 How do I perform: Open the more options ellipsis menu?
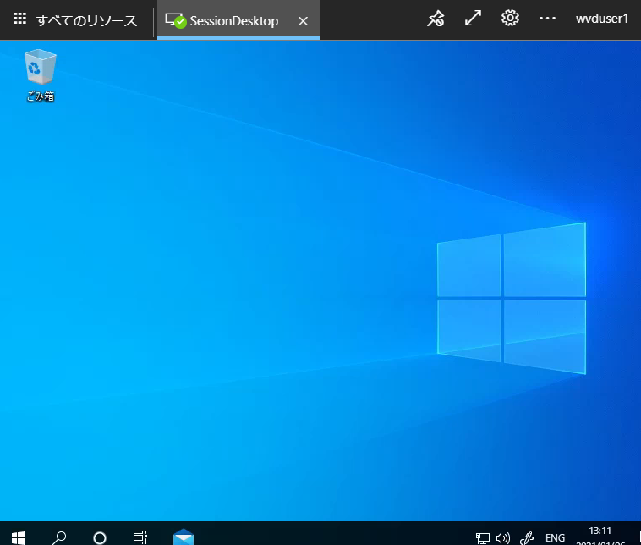click(547, 19)
